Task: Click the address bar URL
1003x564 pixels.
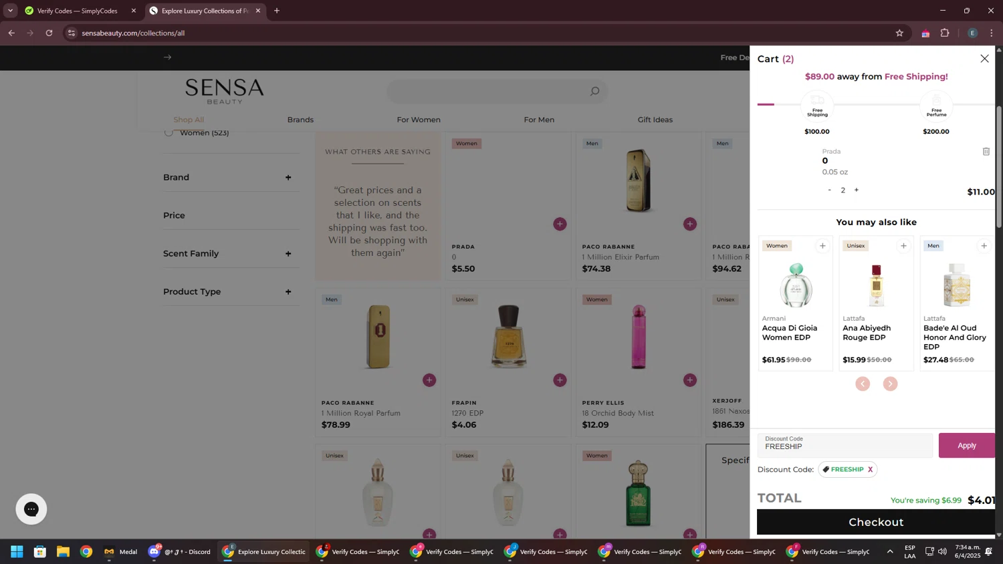Action: click(x=133, y=33)
